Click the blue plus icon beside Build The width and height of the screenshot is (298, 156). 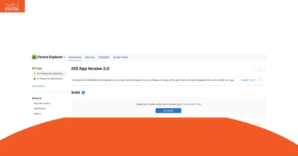coord(83,93)
